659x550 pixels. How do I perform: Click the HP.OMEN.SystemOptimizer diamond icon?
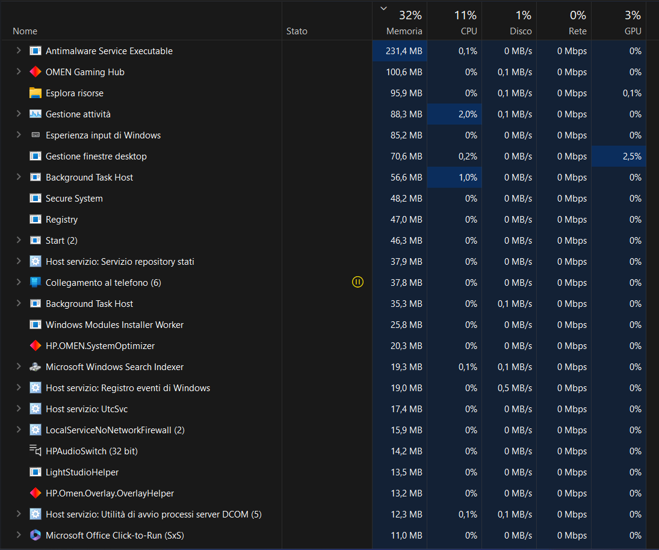36,345
